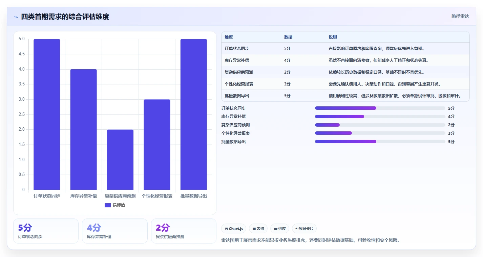Click the 说明 table column header
Screen dimensions: 483x257
tap(333, 37)
